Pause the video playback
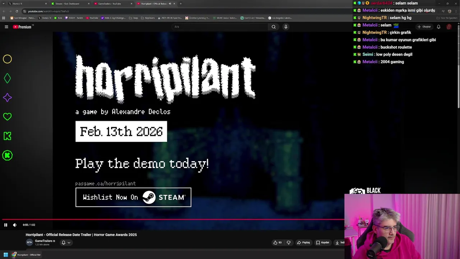460x259 pixels. tap(6, 225)
